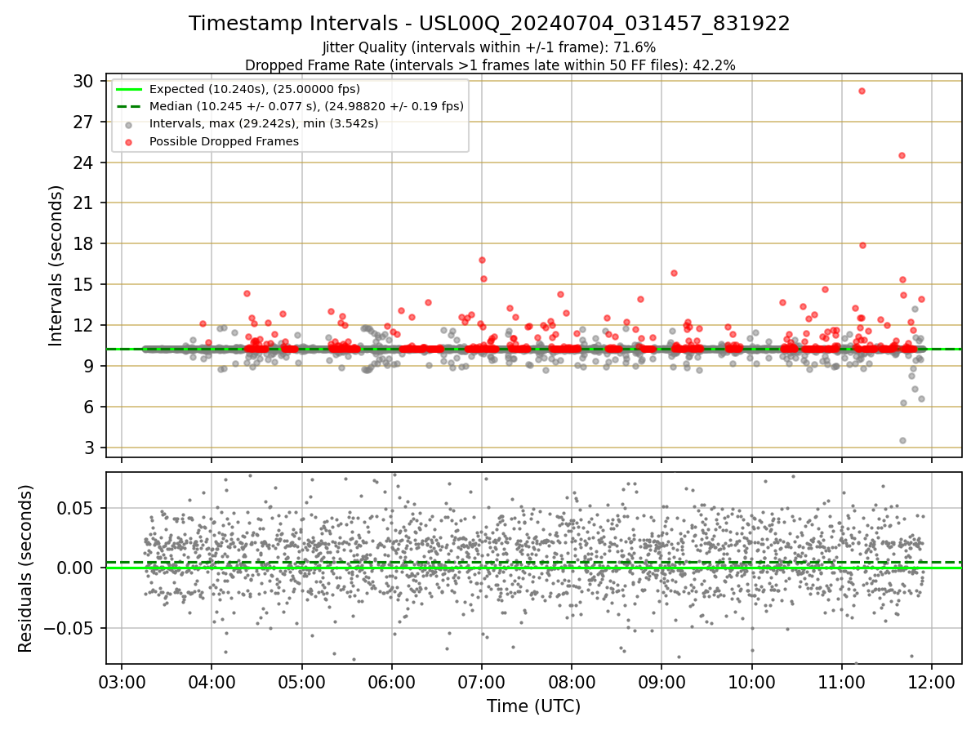Image resolution: width=980 pixels, height=735 pixels.
Task: Click the 12:00 x-axis tick label
Action: click(932, 681)
